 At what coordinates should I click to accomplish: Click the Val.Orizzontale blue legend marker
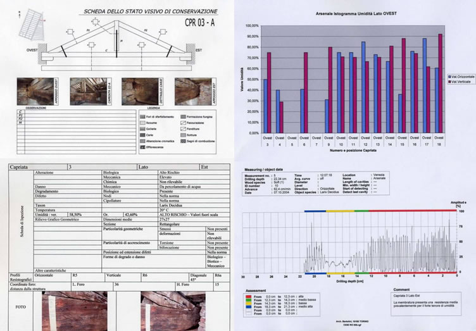pos(449,77)
